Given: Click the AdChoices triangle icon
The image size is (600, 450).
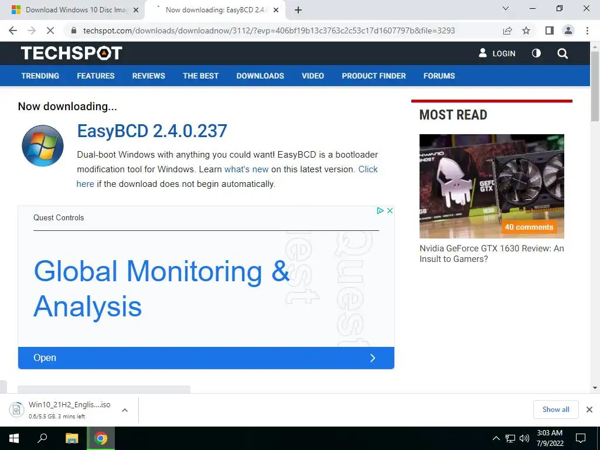Looking at the screenshot, I should coord(380,210).
